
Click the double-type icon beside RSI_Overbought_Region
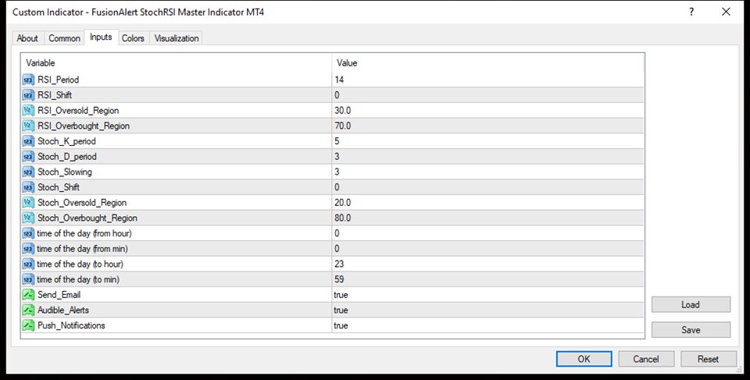pos(29,126)
